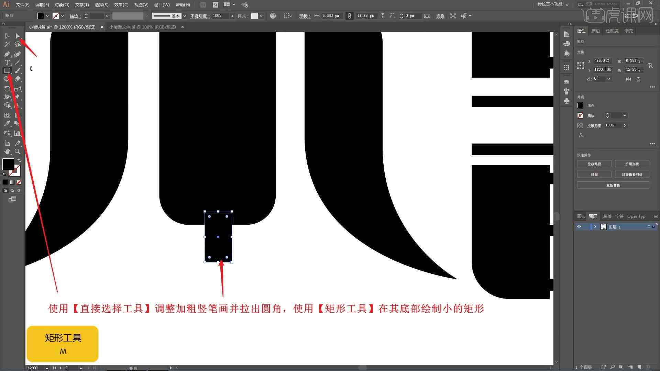
Task: Open the 效果 (Effects) menu
Action: [121, 4]
